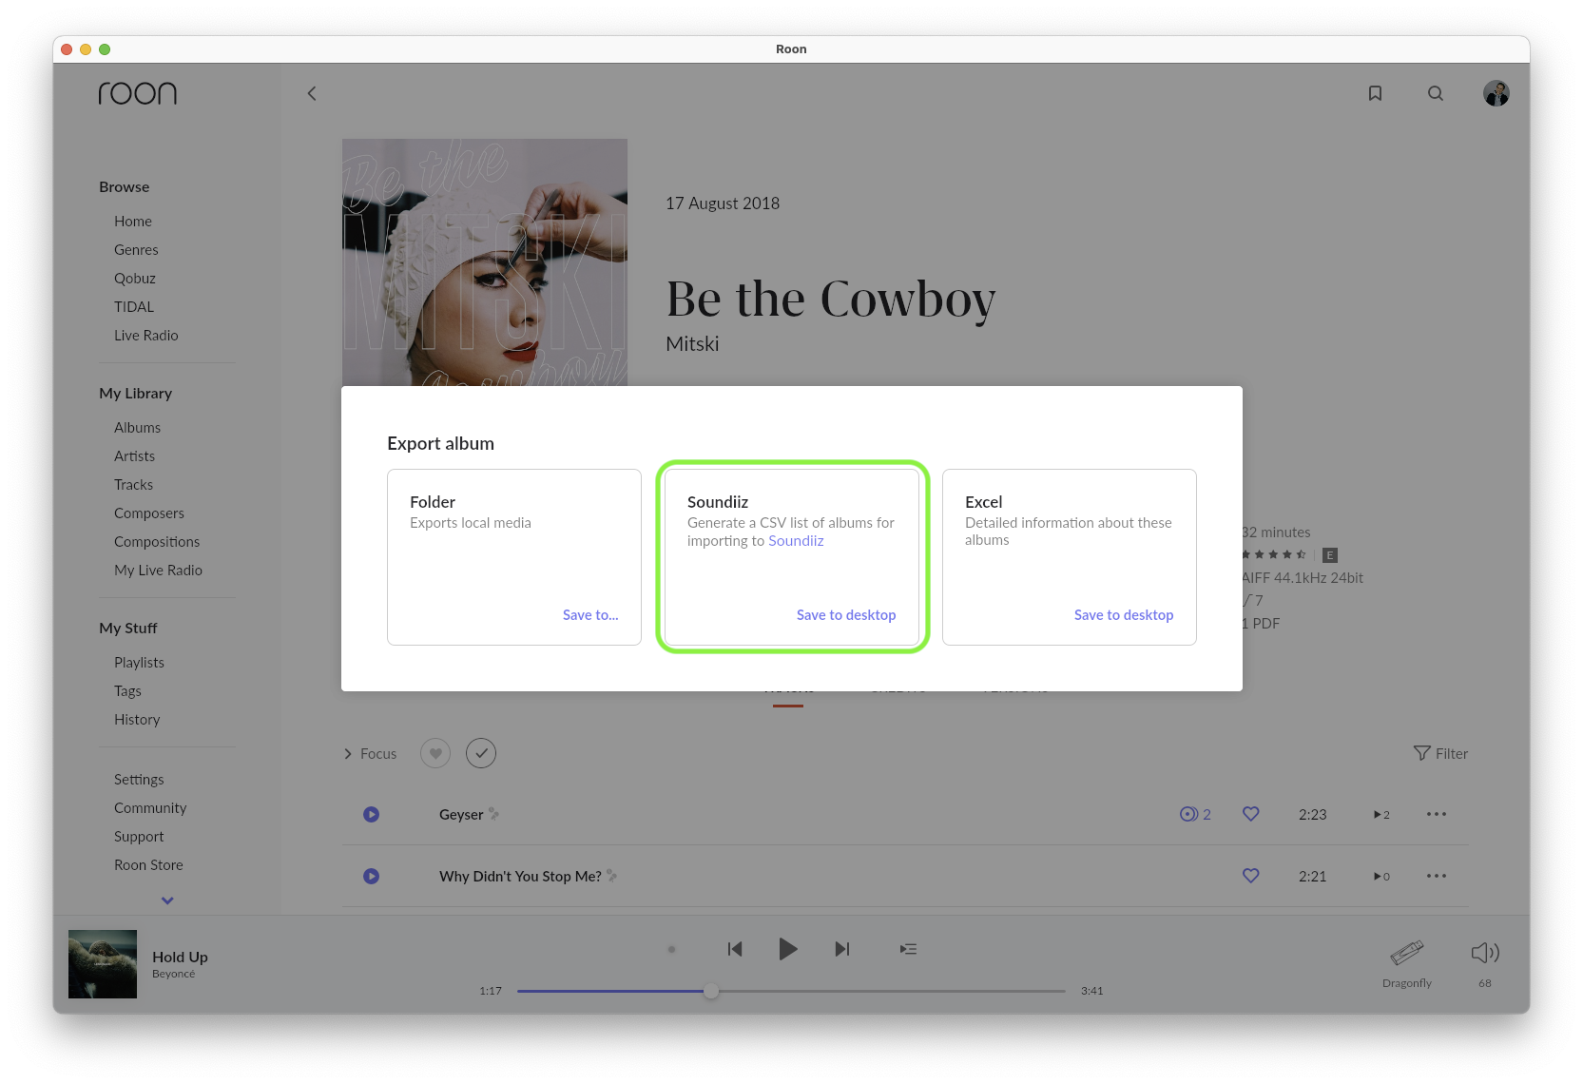Go to Home in sidebar
The image size is (1583, 1084).
point(133,221)
